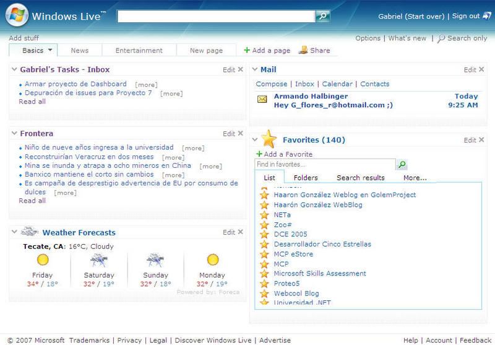Select the Folders tab in Favorites
Screen dimensions: 495x345
click(306, 178)
